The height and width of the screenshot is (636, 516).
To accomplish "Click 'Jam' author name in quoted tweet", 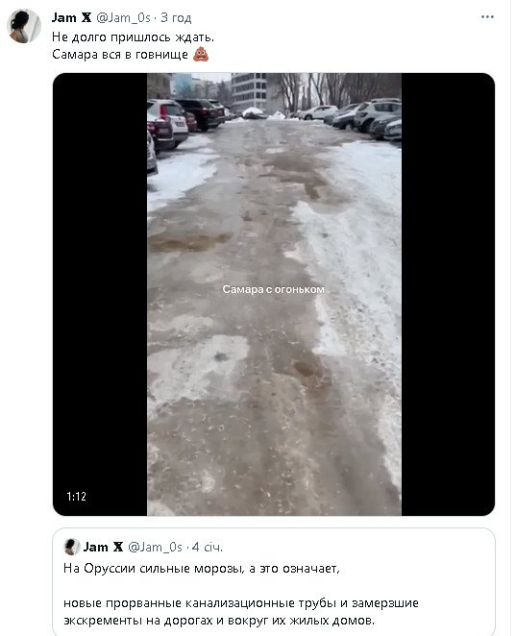I will pyautogui.click(x=96, y=547).
